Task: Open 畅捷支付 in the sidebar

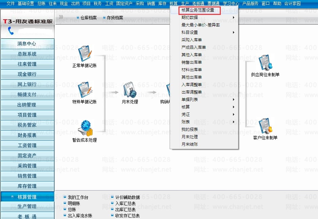Action: (x=27, y=95)
